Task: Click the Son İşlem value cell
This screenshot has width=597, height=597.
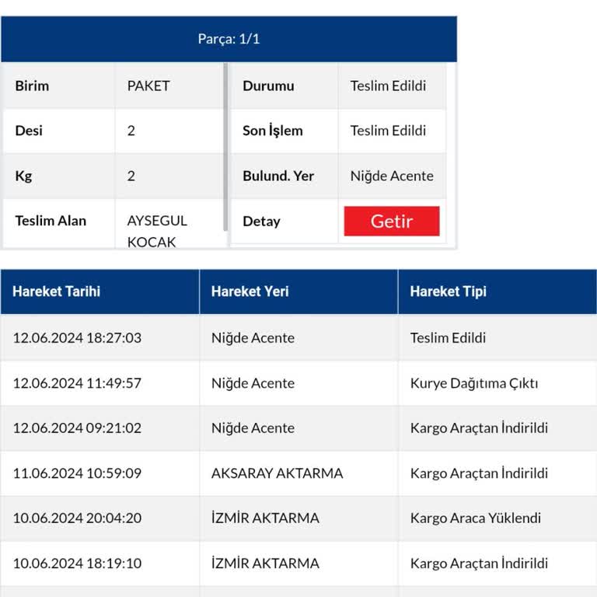Action: (388, 131)
